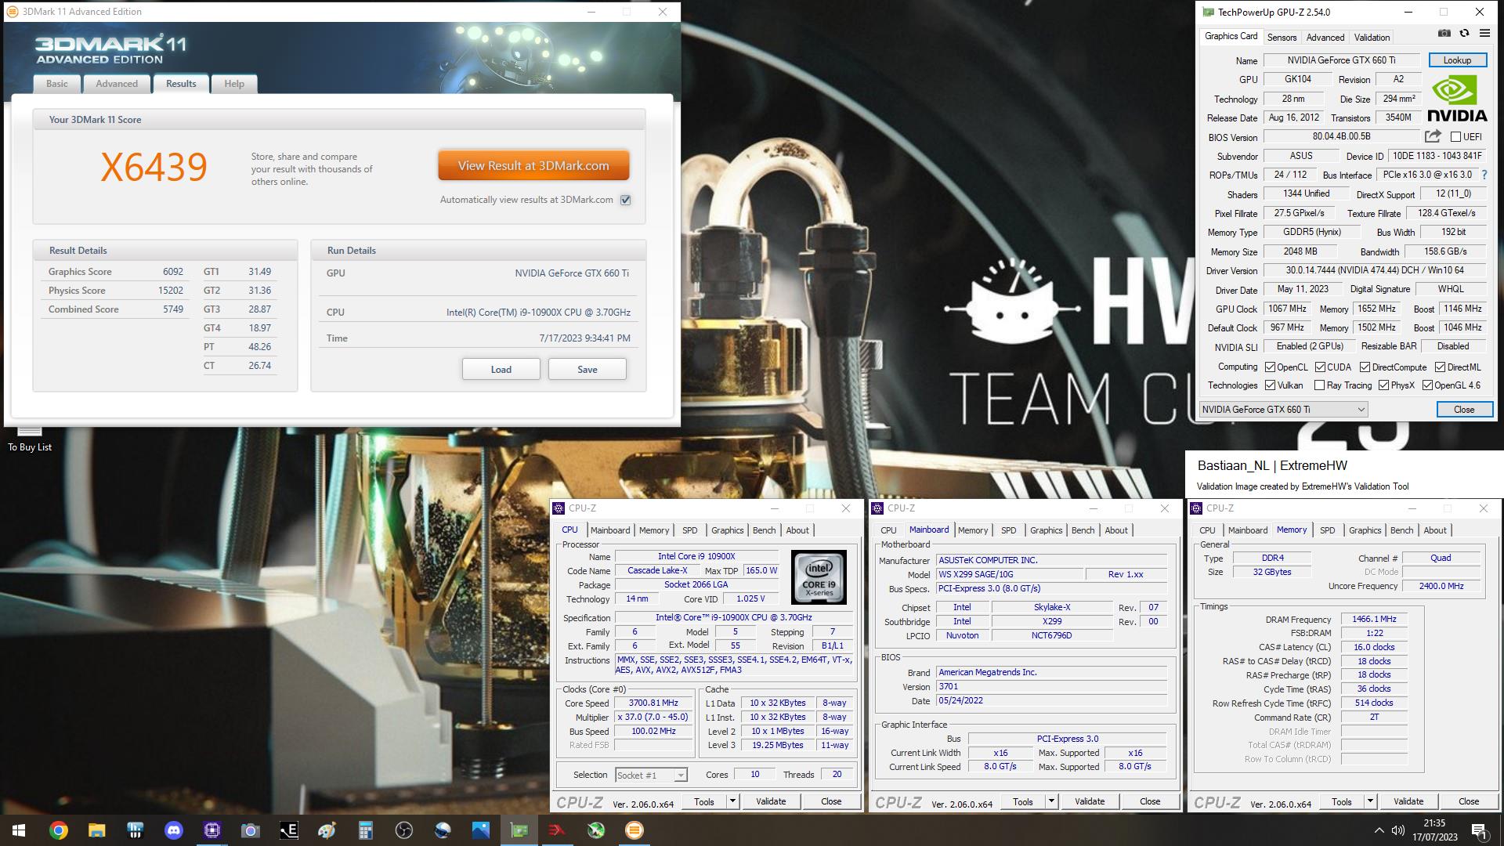This screenshot has height=846, width=1504.
Task: Click the Intel Core i9 badge in CPU-Z
Action: (819, 577)
